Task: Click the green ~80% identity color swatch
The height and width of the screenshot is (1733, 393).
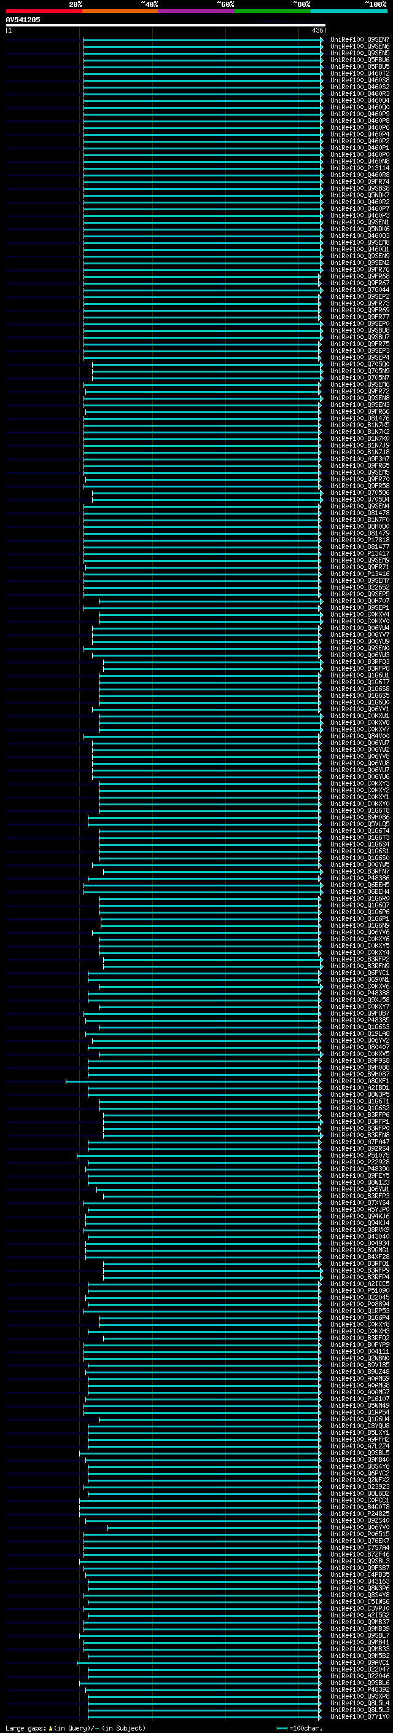Action: coord(273,12)
